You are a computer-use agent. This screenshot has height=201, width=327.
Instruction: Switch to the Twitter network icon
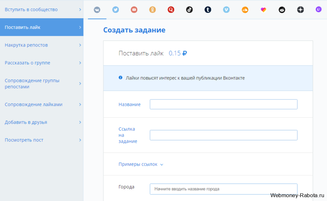(x=116, y=10)
